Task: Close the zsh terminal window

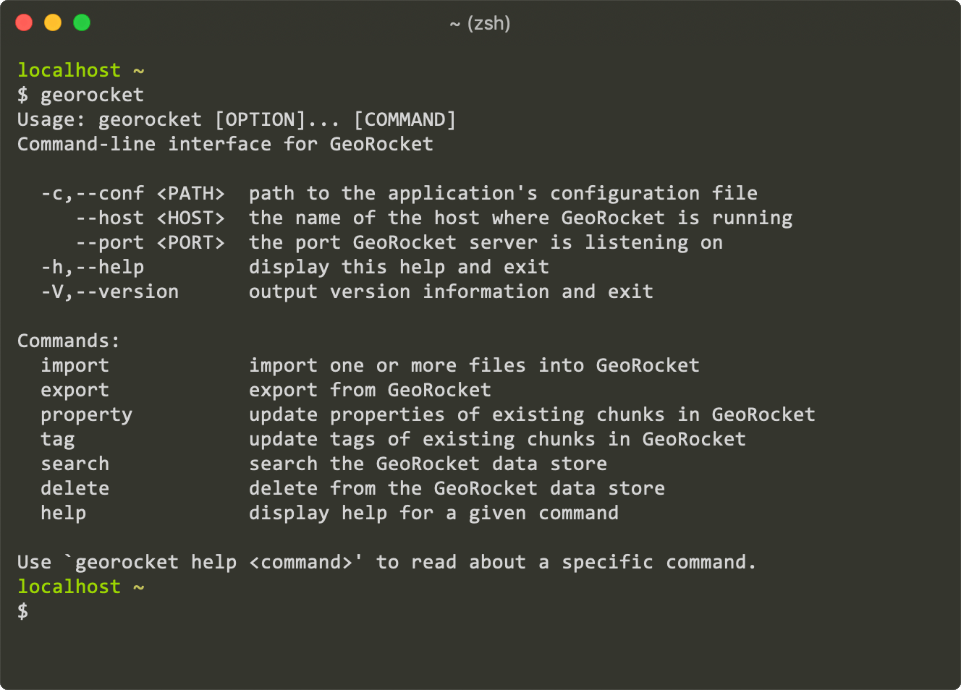Action: pyautogui.click(x=24, y=22)
